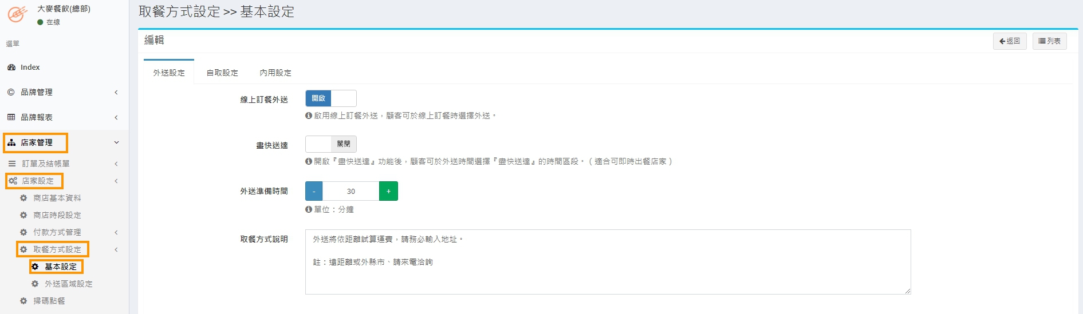Click the gear icon beside 商店基本資料
Viewport: 1083px width, 314px height.
(x=23, y=198)
